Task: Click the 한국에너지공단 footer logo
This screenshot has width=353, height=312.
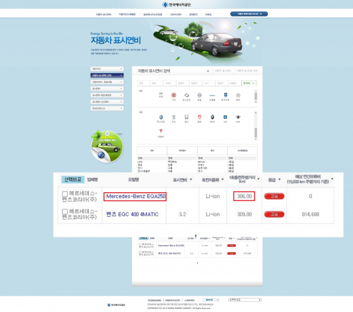Action: pos(116,305)
